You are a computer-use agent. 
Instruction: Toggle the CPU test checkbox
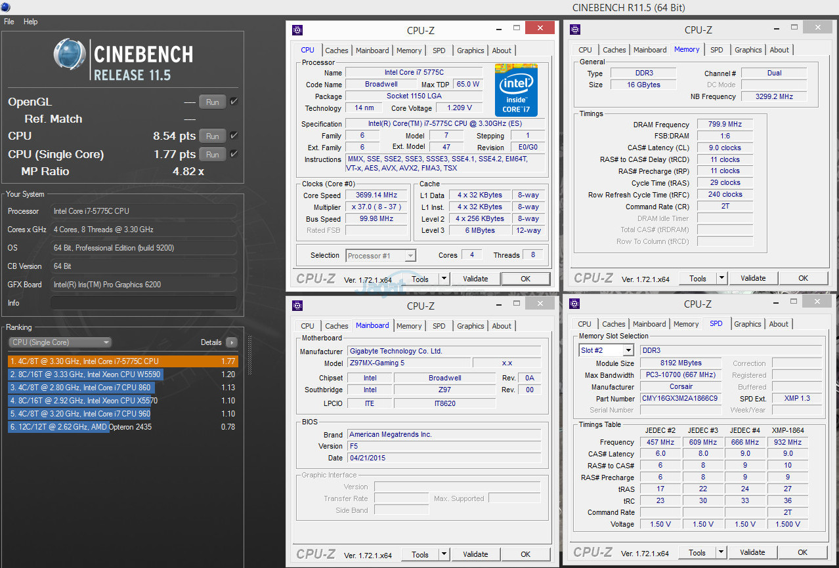tap(234, 136)
